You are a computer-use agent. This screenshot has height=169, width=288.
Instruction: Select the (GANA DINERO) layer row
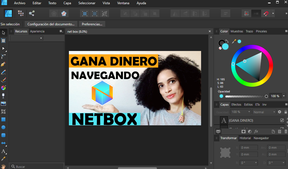tap(250, 120)
